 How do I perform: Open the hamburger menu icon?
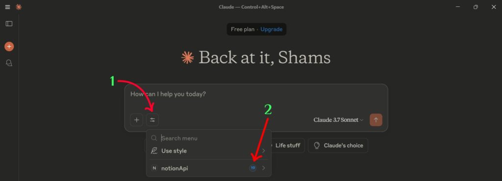click(8, 7)
